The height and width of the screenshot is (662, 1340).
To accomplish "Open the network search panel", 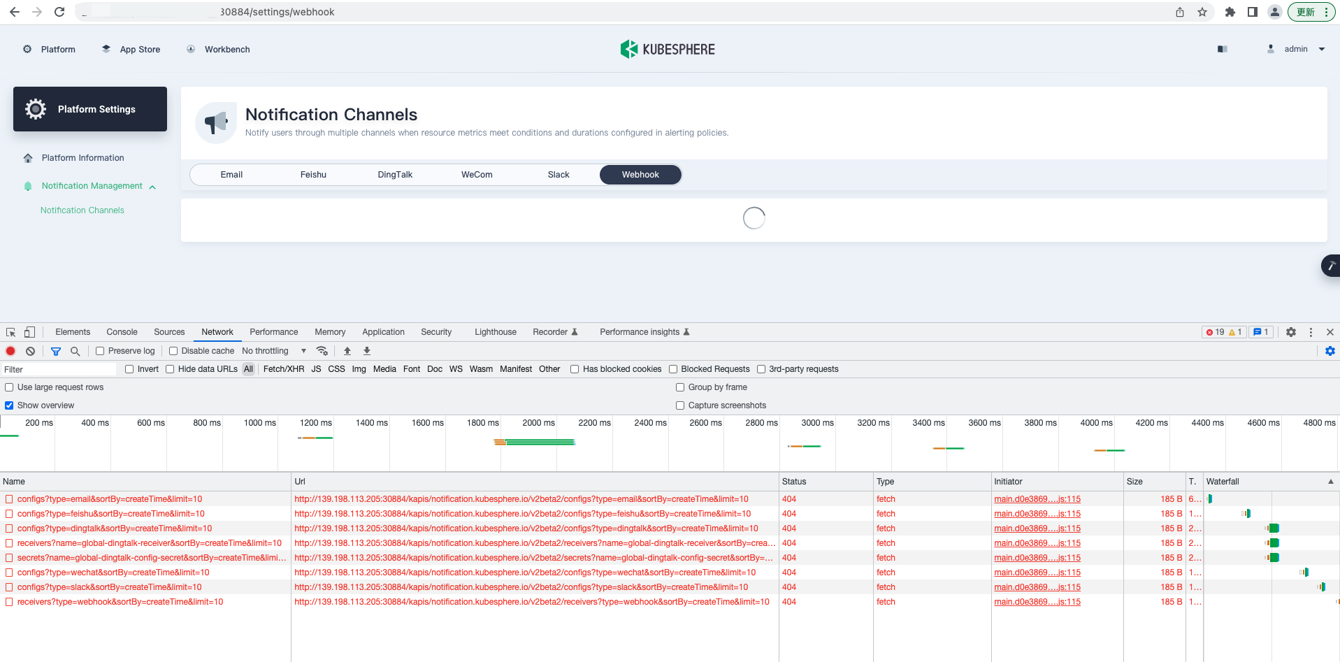I will click(75, 350).
